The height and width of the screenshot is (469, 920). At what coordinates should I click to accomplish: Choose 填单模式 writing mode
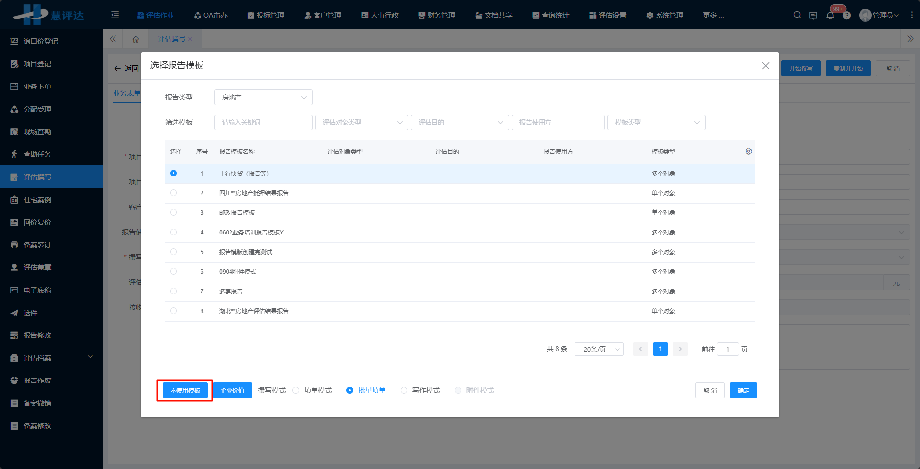tap(296, 390)
